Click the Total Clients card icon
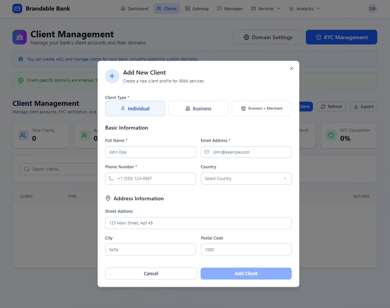390x308 pixels. coord(23,135)
